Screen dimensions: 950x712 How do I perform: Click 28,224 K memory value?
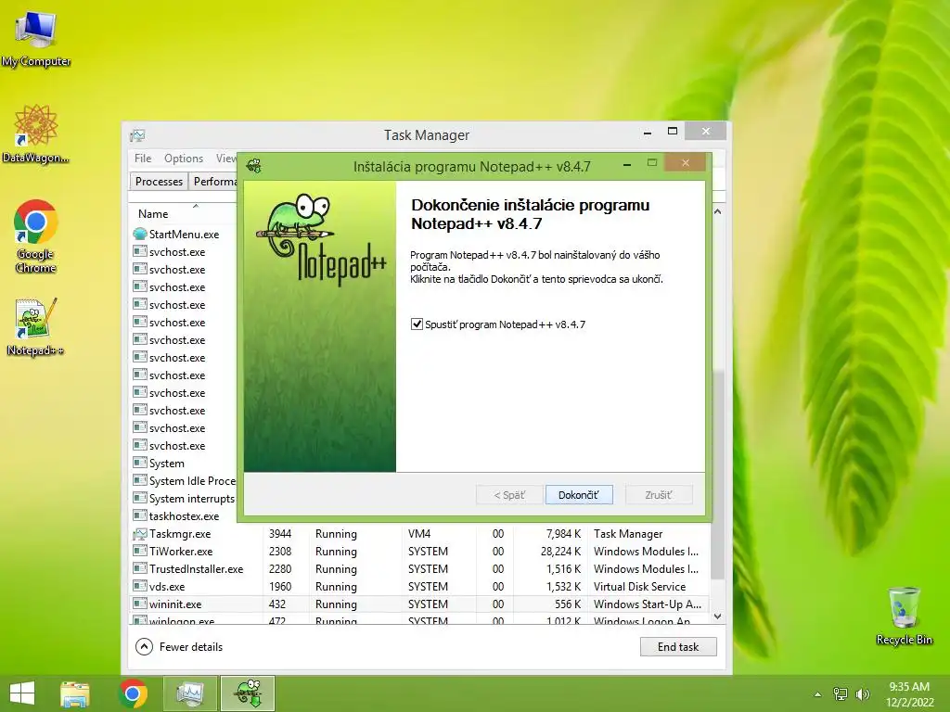click(x=560, y=551)
